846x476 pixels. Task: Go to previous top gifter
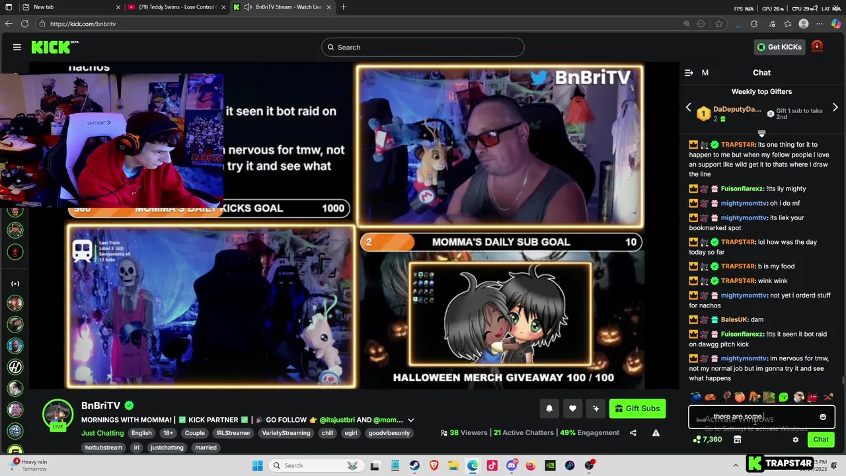(x=688, y=107)
